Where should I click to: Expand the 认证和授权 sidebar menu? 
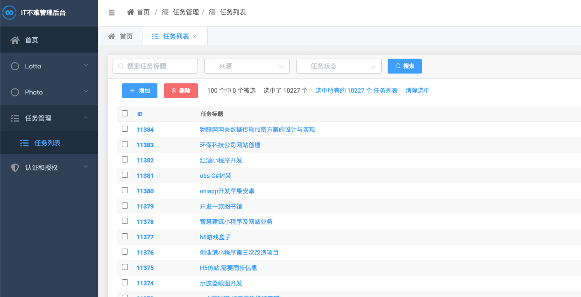click(x=49, y=167)
